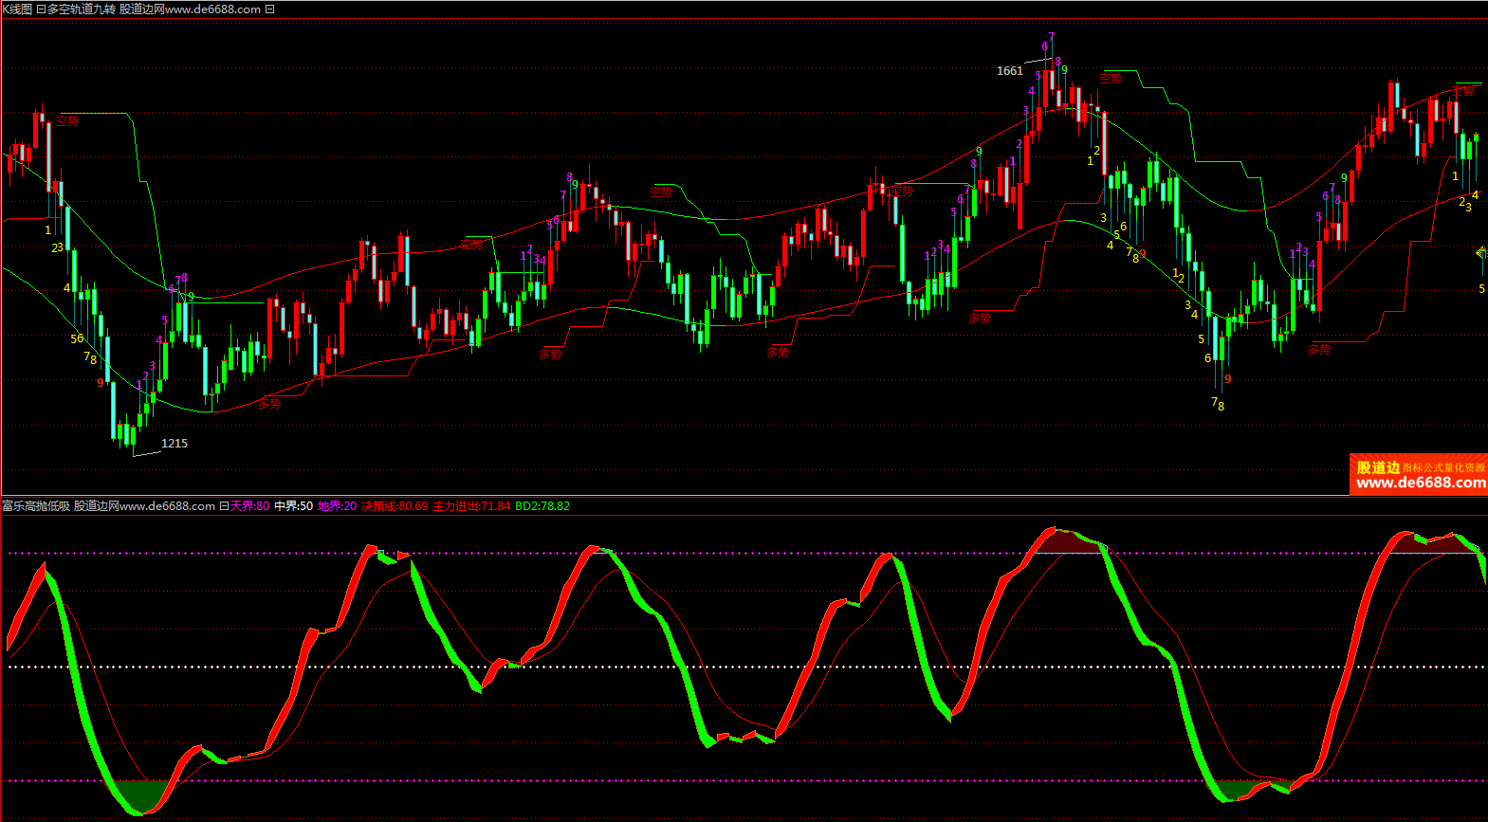This screenshot has height=822, width=1488.
Task: Click the yellow arrow marker at right edge
Action: pyautogui.click(x=1481, y=252)
